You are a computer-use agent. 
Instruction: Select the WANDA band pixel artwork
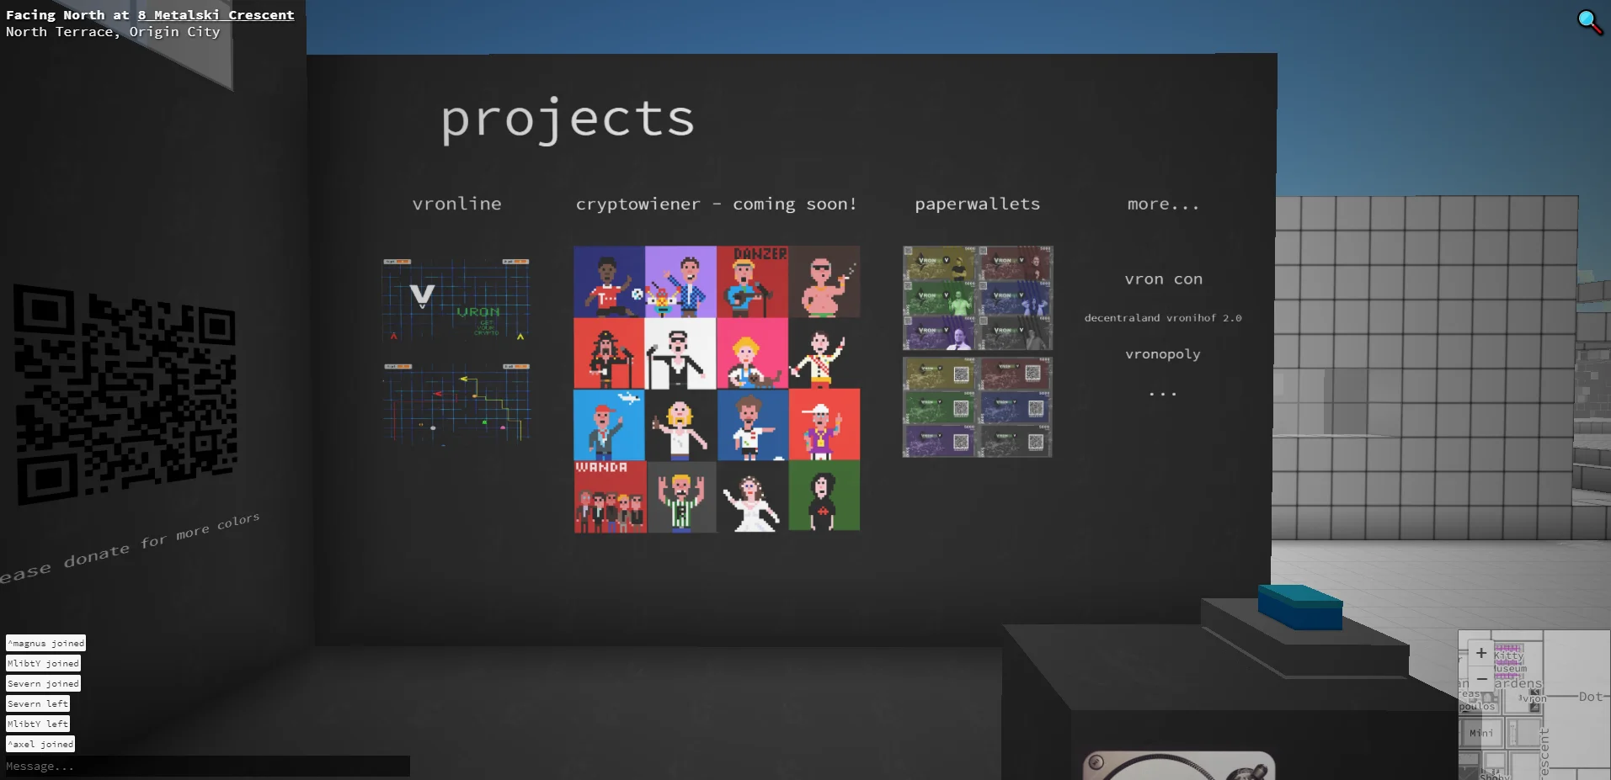(x=610, y=496)
